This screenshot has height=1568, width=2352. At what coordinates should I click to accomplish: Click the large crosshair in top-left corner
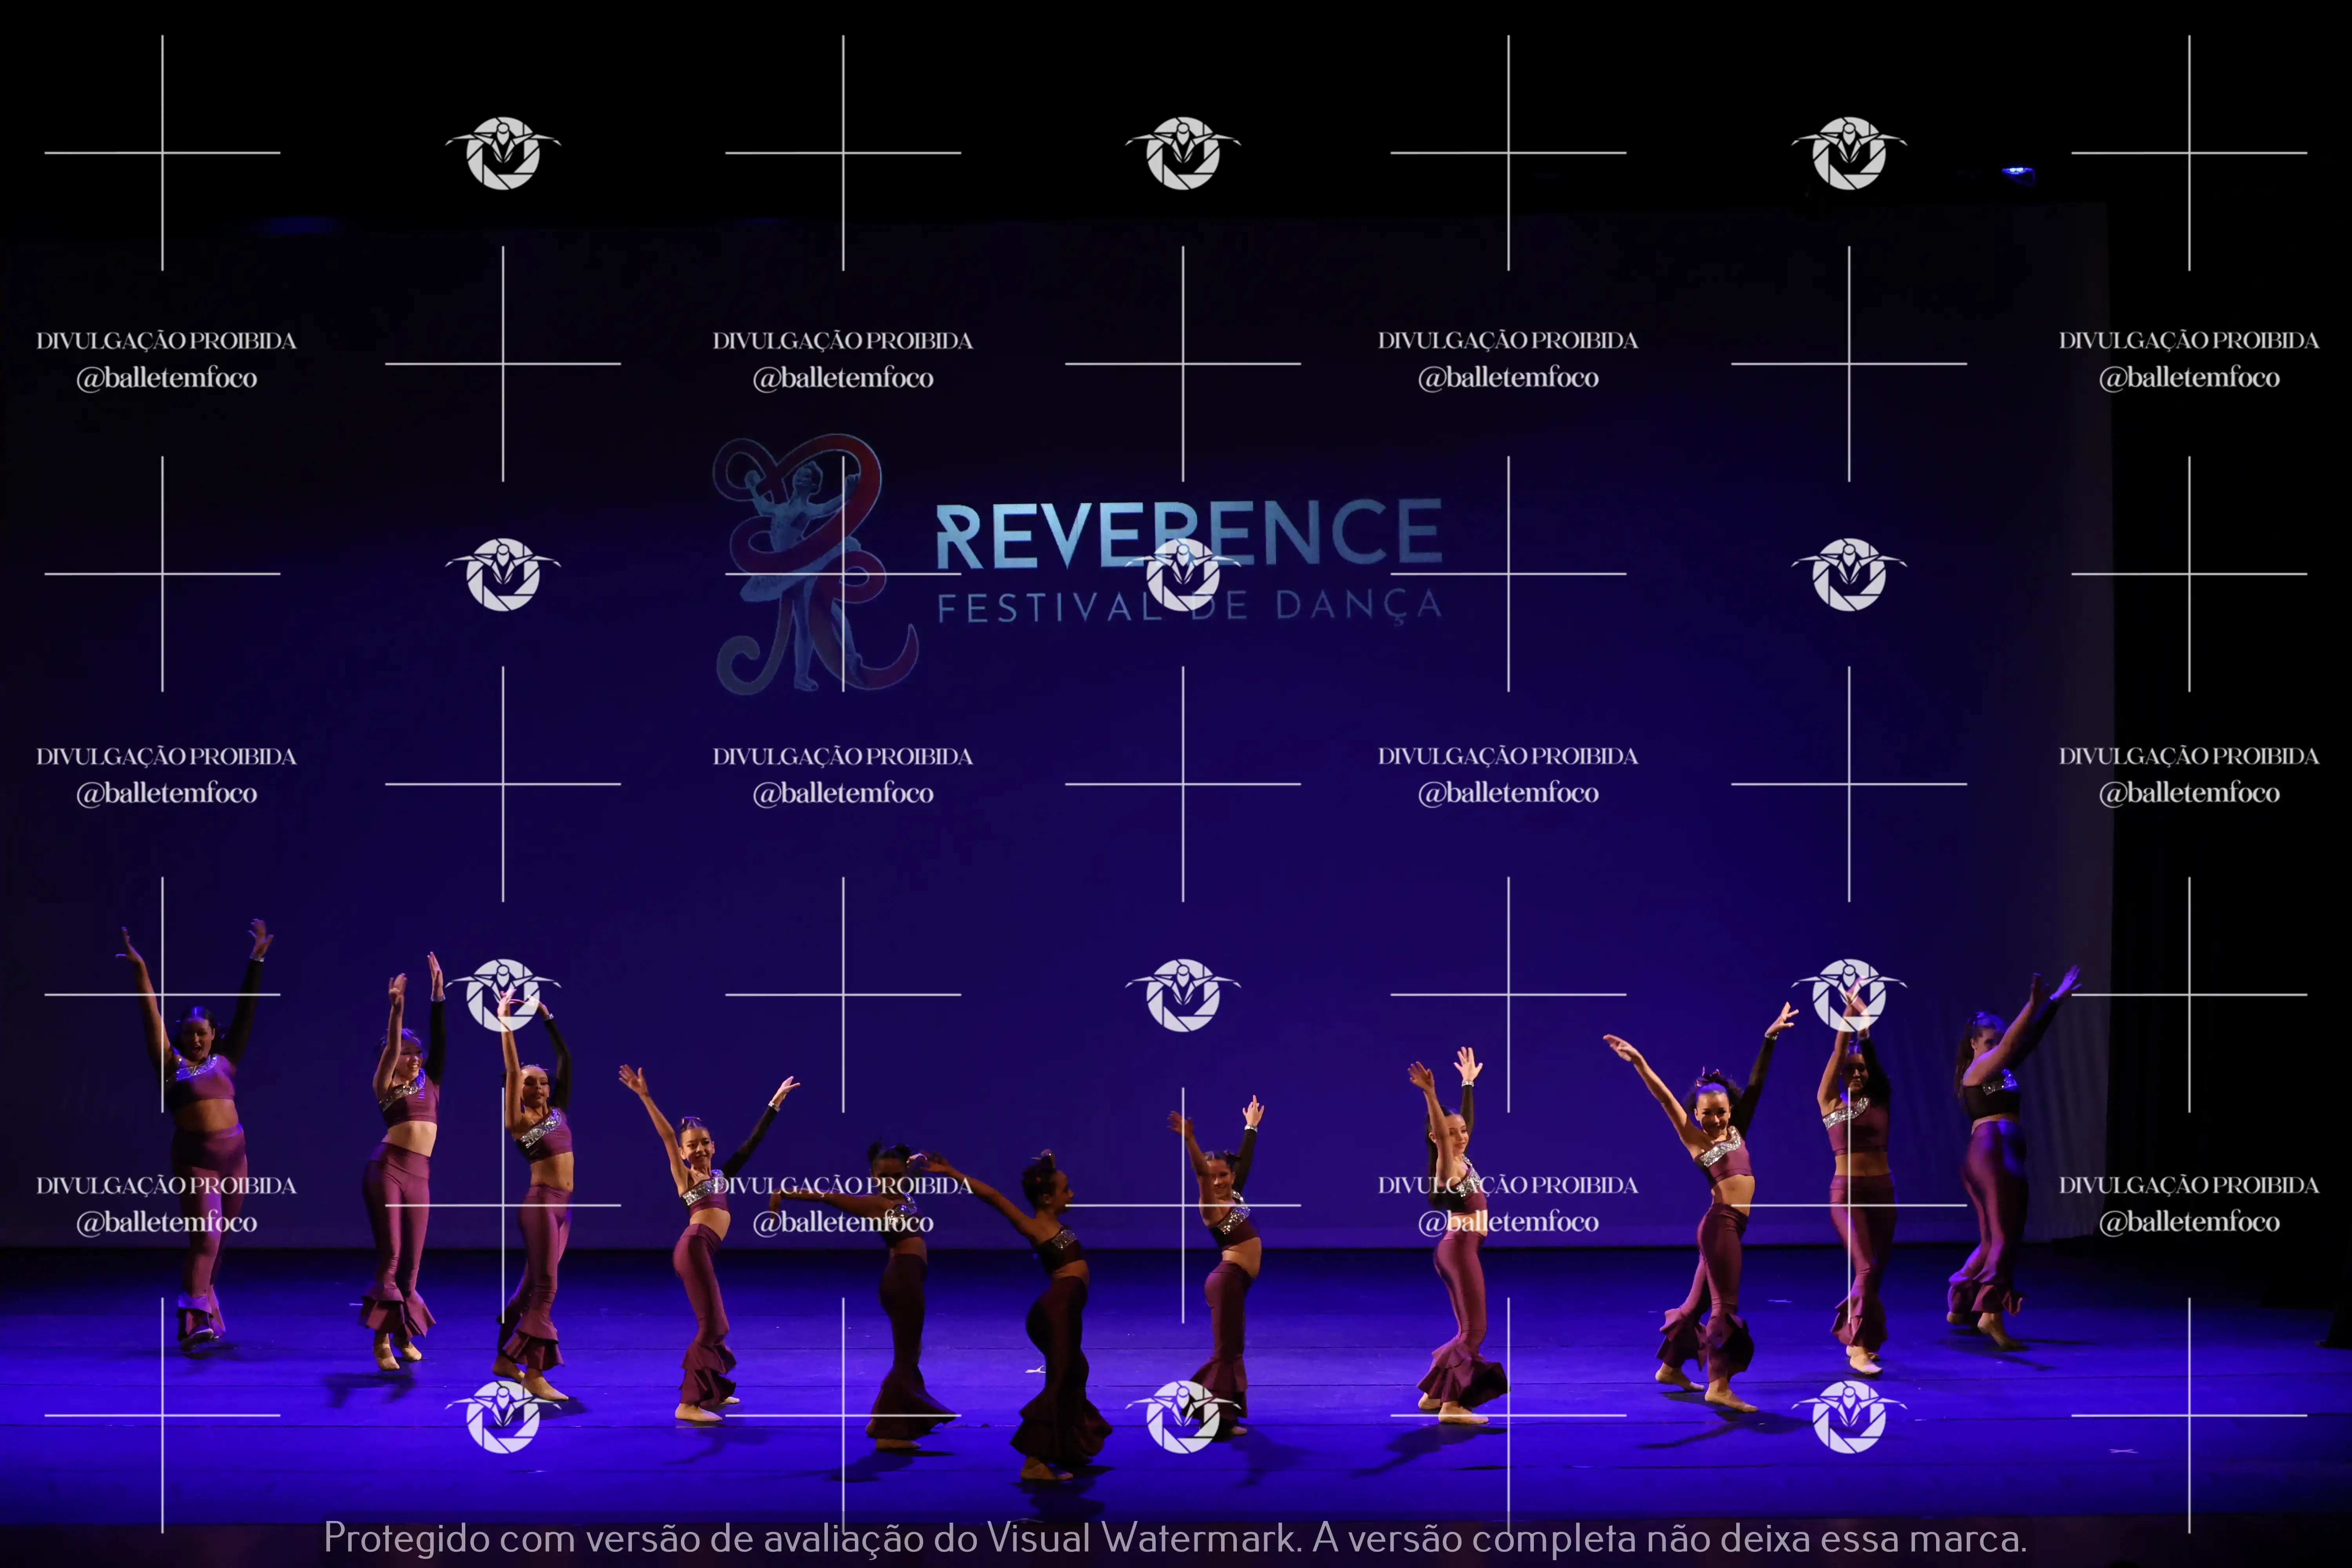[162, 153]
